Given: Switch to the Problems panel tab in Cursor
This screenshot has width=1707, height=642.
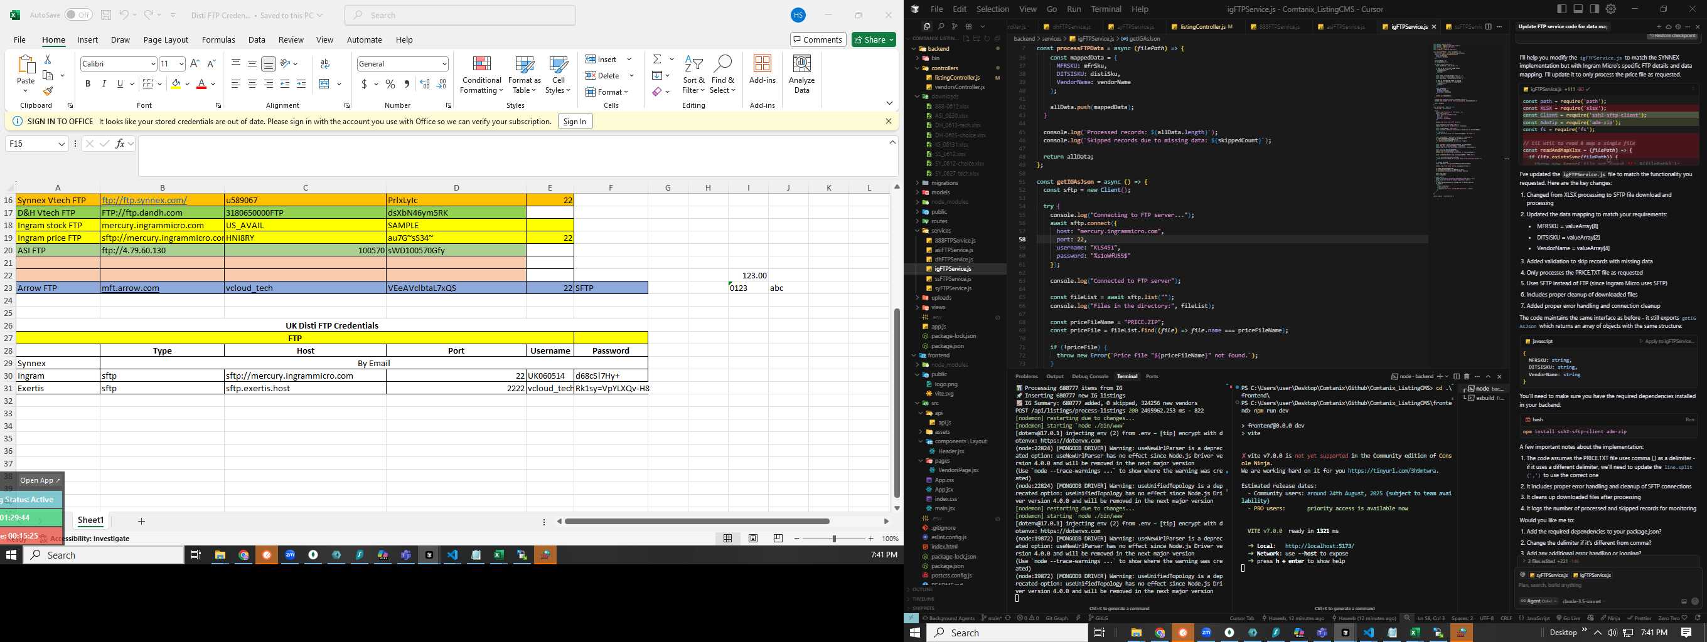Looking at the screenshot, I should coord(1027,376).
